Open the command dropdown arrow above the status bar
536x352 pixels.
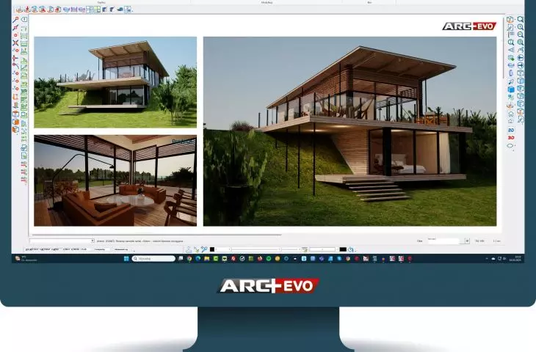(93, 241)
